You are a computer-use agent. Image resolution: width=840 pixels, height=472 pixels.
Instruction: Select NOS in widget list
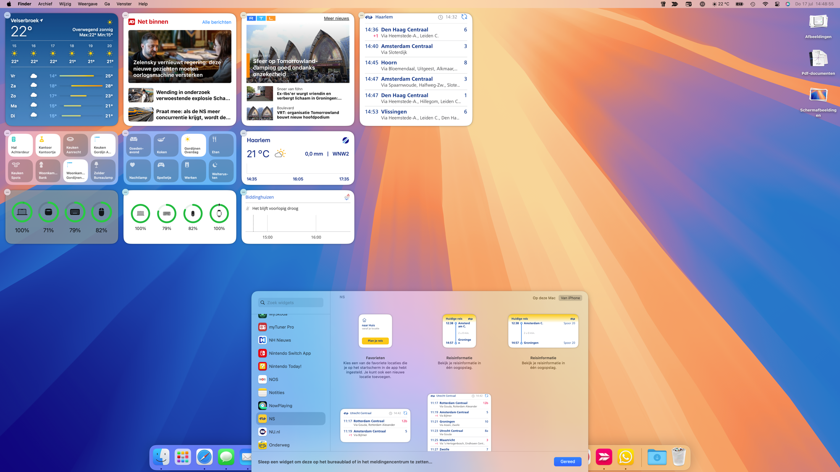tap(291, 379)
